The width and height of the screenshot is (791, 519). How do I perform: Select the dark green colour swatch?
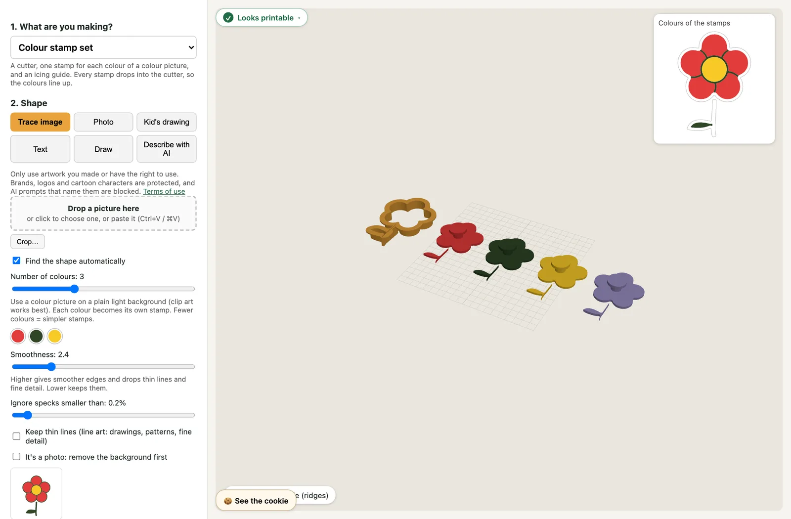click(36, 336)
